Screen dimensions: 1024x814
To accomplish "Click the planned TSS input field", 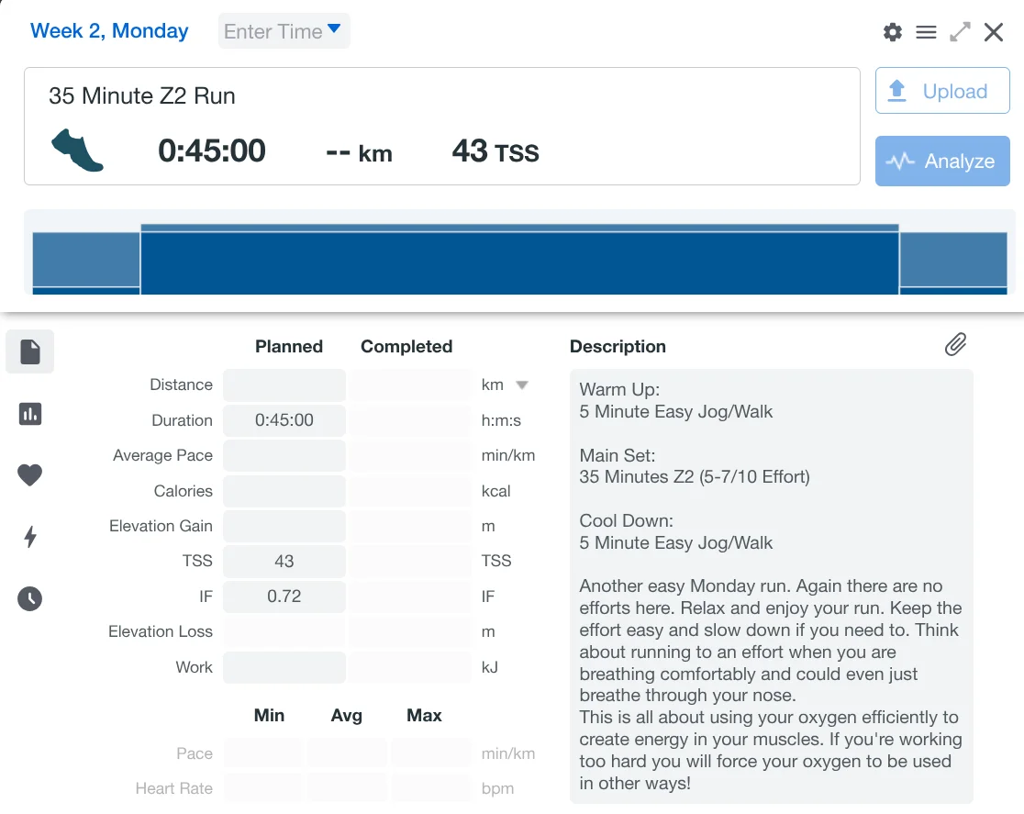I will (x=284, y=562).
